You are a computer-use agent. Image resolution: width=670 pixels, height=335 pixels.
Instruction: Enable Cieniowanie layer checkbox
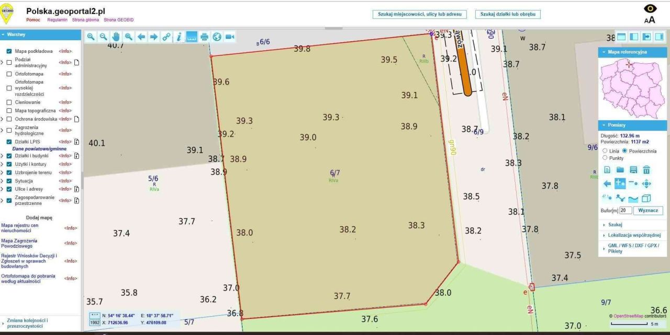pos(9,102)
